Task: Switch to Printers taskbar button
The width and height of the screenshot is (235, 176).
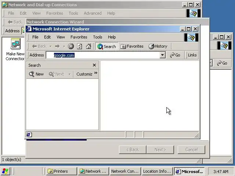Action: coord(61,171)
